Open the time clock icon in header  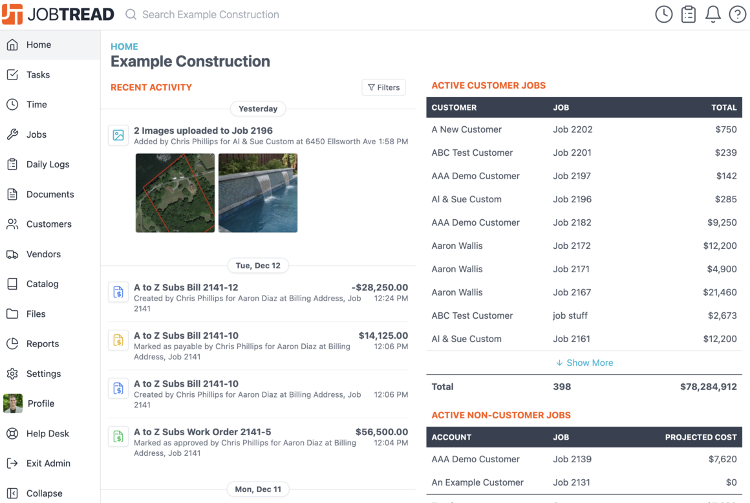663,14
